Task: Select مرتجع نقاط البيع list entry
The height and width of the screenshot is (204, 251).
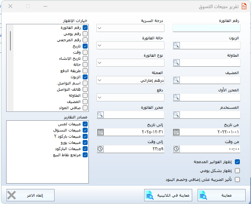Action: coord(85,155)
